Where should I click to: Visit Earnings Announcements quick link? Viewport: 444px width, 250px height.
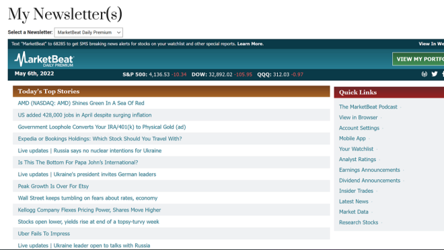369,170
